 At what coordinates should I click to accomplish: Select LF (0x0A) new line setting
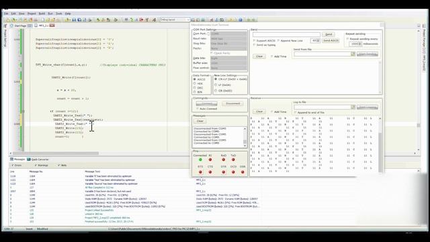pyautogui.click(x=216, y=85)
